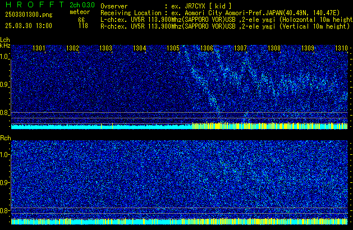Click the Rch cyan signal level bar
The image size is (353, 230).
pyautogui.click(x=180, y=221)
